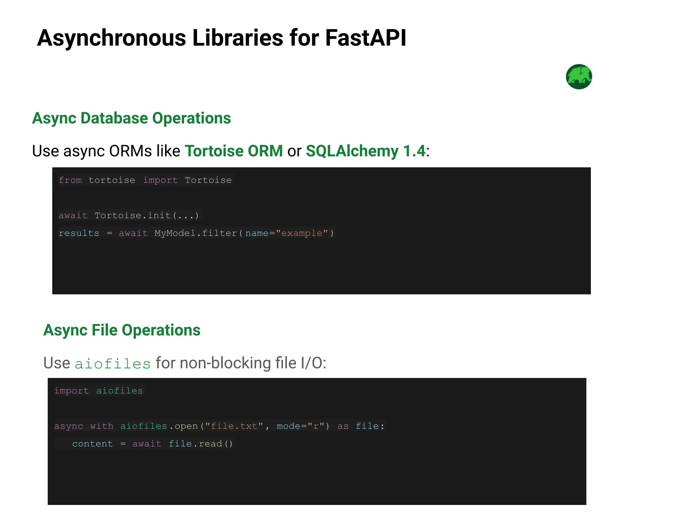
Task: Click the string "example" in the filter call
Action: pos(302,233)
